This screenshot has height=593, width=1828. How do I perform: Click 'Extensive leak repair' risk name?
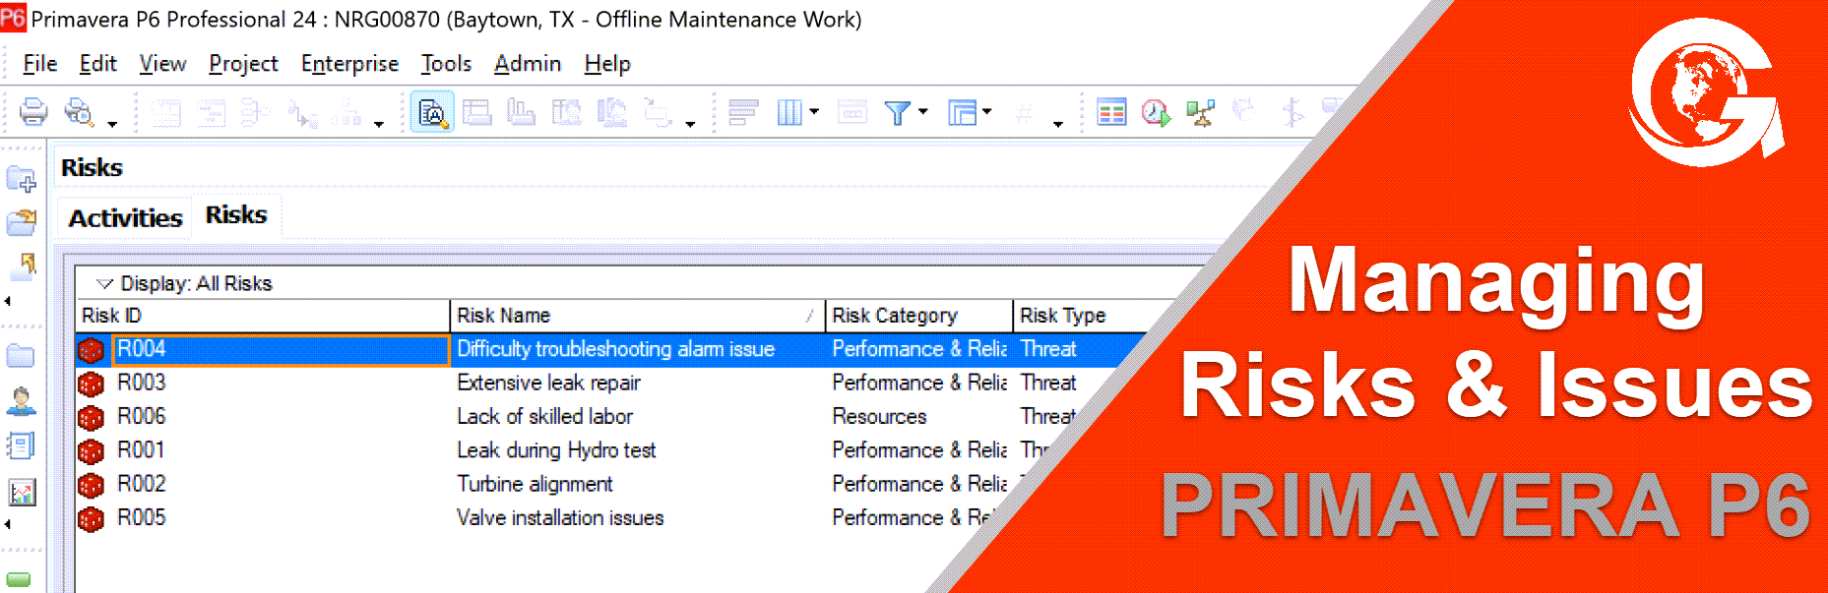(x=548, y=384)
